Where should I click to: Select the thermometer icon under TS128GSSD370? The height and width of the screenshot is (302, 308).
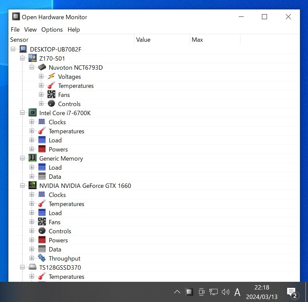(x=42, y=276)
